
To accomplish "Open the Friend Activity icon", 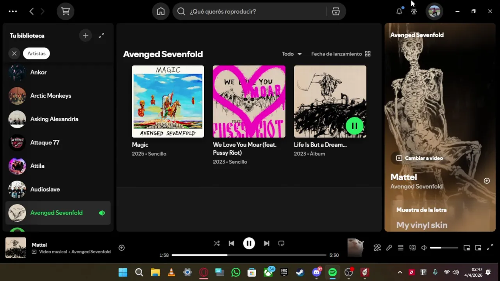I will [414, 11].
